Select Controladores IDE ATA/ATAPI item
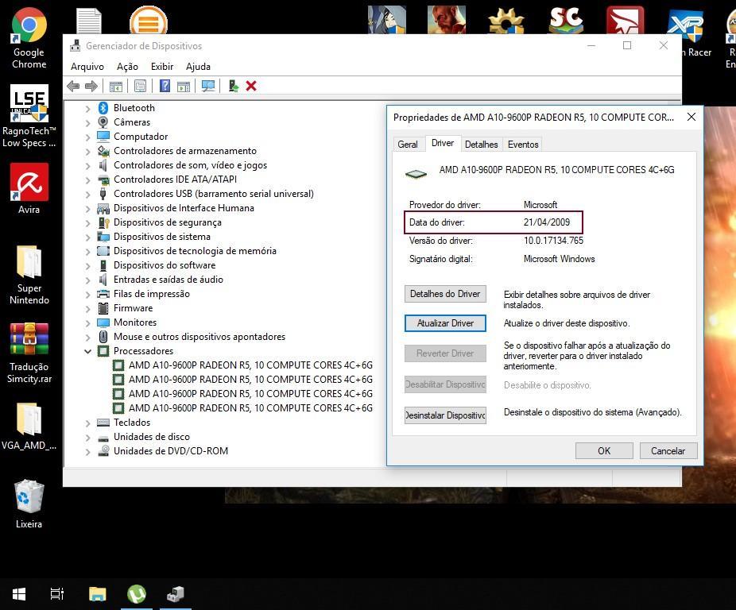736x610 pixels. click(x=175, y=180)
